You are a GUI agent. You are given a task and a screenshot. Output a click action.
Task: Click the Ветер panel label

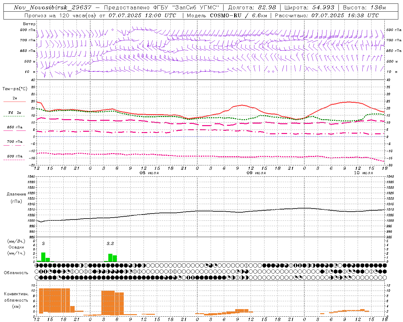click(x=29, y=24)
